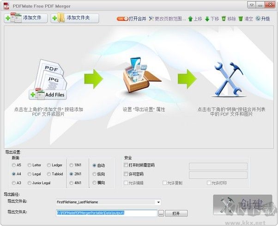Toggle the 打开合并 ON switch

point(122,18)
